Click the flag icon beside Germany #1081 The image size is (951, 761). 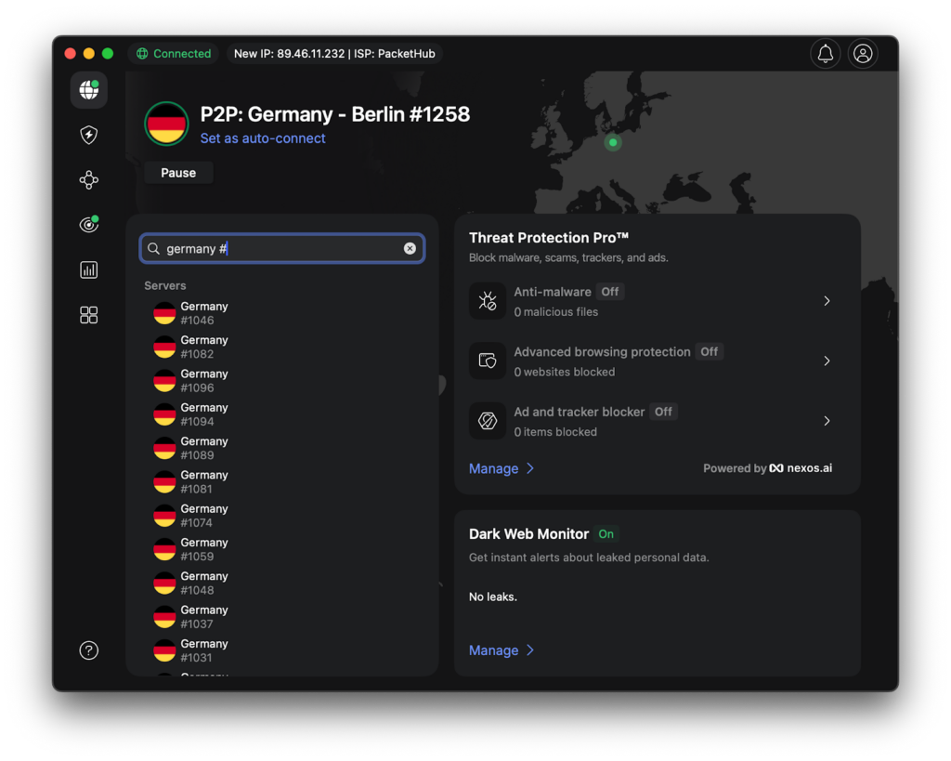pyautogui.click(x=164, y=482)
